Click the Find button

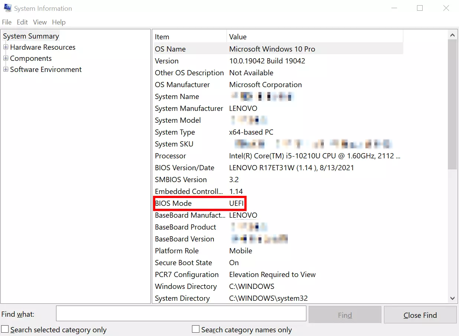click(345, 315)
